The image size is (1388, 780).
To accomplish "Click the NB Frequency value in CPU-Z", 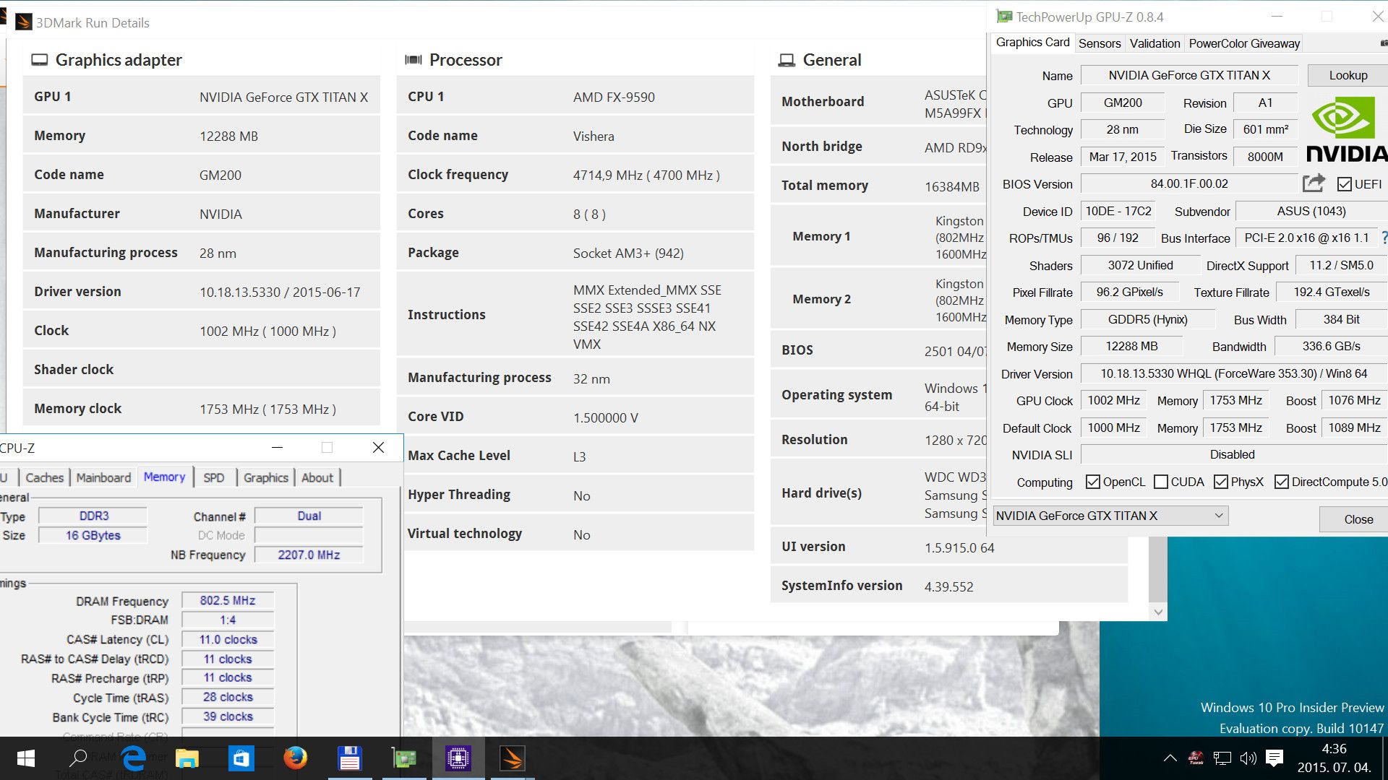I will [x=309, y=555].
